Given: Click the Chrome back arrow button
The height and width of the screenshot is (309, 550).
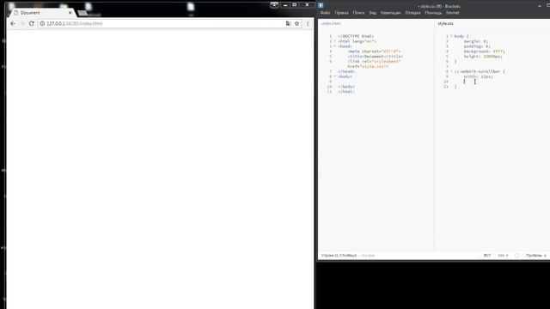Looking at the screenshot, I should point(13,23).
